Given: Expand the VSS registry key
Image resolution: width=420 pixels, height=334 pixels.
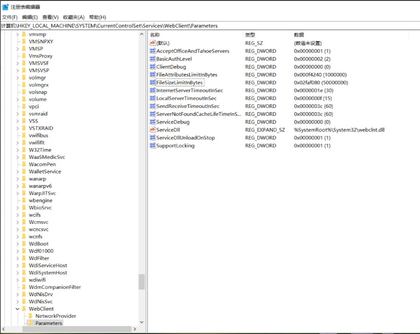Looking at the screenshot, I should pyautogui.click(x=18, y=121).
